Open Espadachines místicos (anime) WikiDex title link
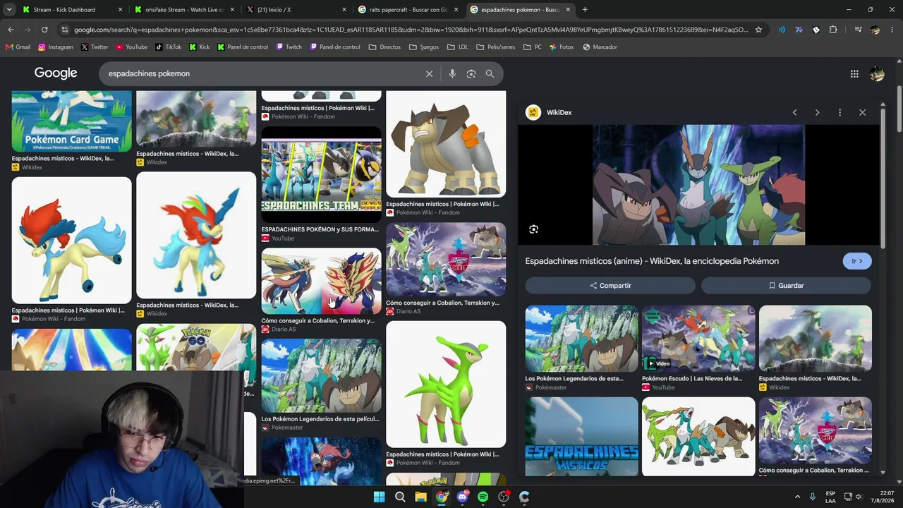This screenshot has width=903, height=508. (652, 261)
